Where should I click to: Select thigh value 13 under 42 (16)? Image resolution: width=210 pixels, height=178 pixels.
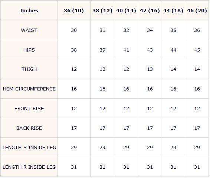(x=150, y=69)
